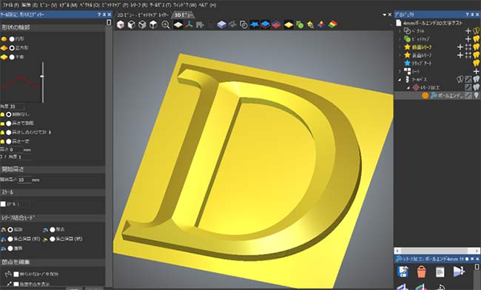Screen dimensions: 481x290
Task: Click the dotted grid icon in 裏面レリーフ row
Action: tap(468, 55)
